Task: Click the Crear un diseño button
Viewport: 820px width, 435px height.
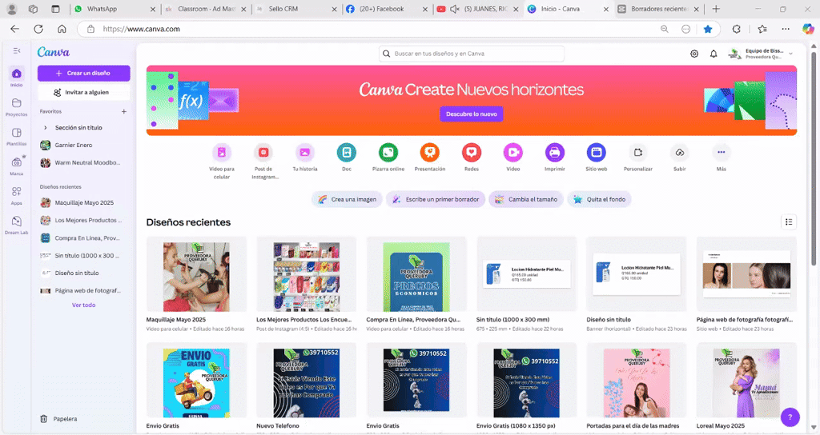Action: pos(83,73)
